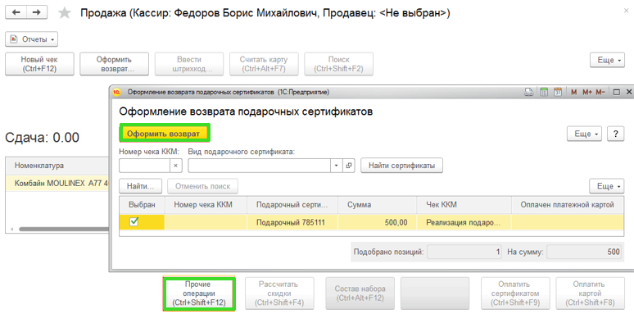634x314 pixels.
Task: Expand the Еще menu next to the help button
Action: tap(585, 134)
